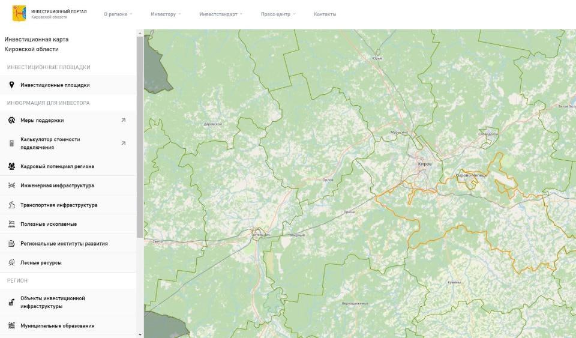The width and height of the screenshot is (576, 338).
Task: Click the calculator icon in the sidebar
Action: coord(11,143)
